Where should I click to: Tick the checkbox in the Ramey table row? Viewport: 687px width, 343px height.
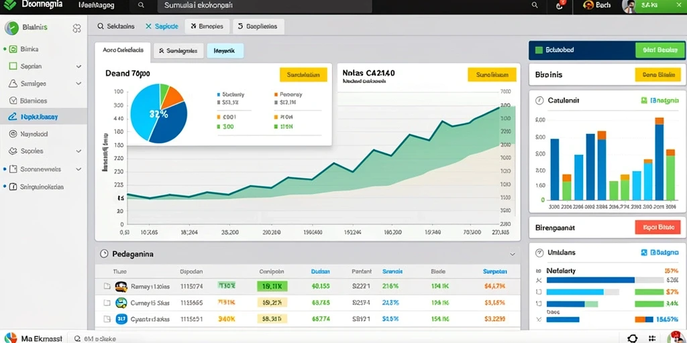point(107,287)
